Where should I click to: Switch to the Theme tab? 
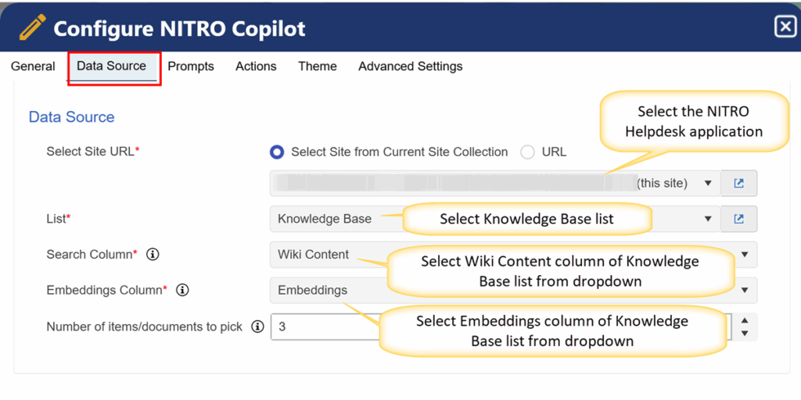tap(318, 66)
